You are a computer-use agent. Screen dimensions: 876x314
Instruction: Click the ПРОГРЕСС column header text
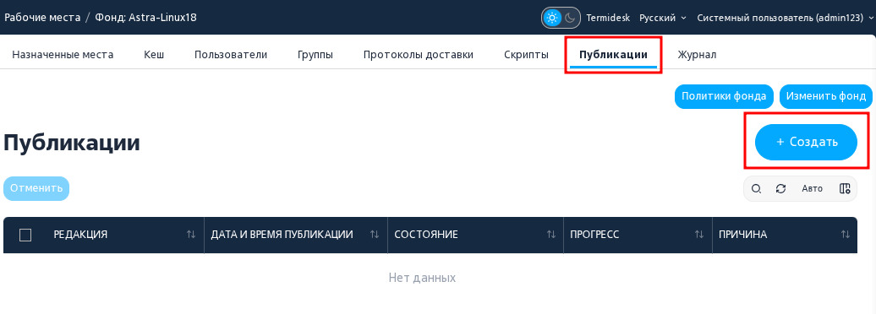coord(595,235)
